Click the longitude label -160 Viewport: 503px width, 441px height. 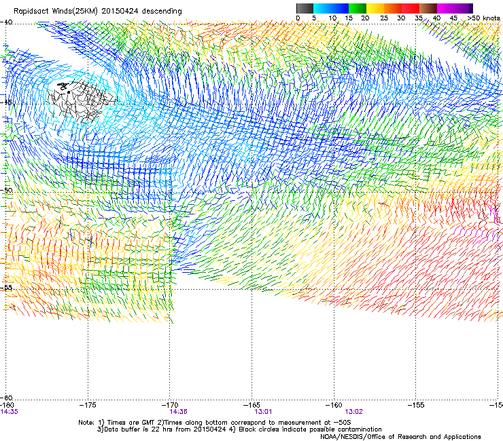click(x=334, y=406)
